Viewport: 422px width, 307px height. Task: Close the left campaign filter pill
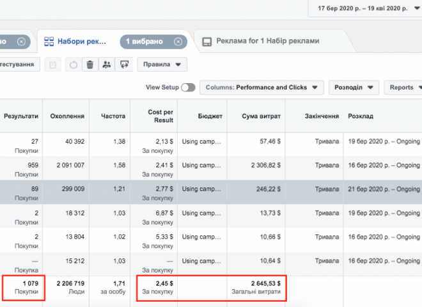tap(21, 42)
